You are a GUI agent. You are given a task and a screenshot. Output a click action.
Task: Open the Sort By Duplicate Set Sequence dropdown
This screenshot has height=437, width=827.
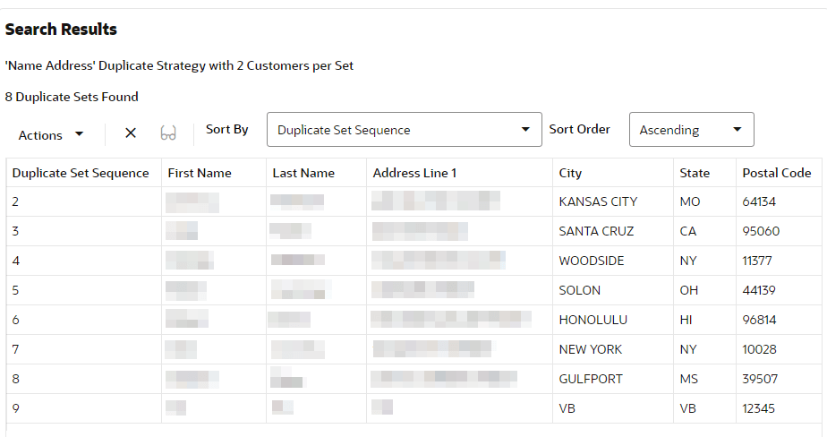click(404, 129)
